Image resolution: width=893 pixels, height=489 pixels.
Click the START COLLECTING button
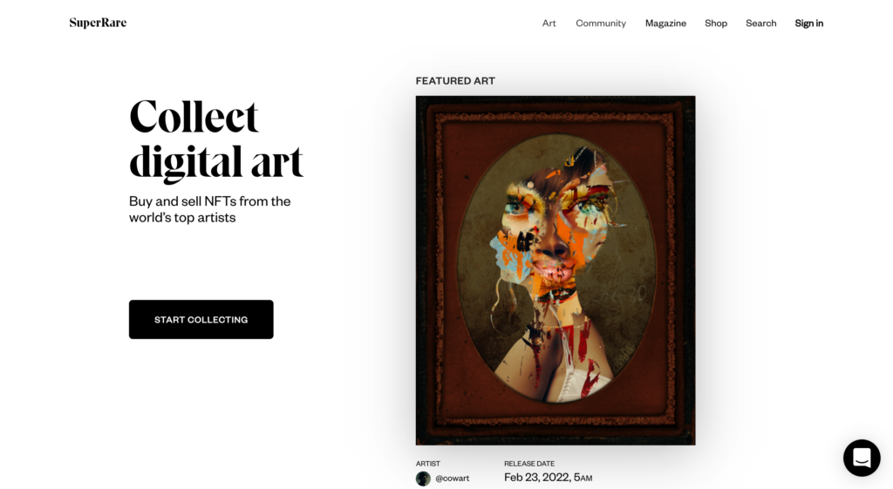[x=201, y=319]
